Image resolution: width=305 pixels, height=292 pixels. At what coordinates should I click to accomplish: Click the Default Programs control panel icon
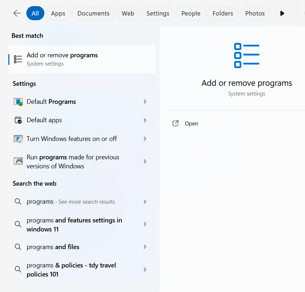coord(18,102)
